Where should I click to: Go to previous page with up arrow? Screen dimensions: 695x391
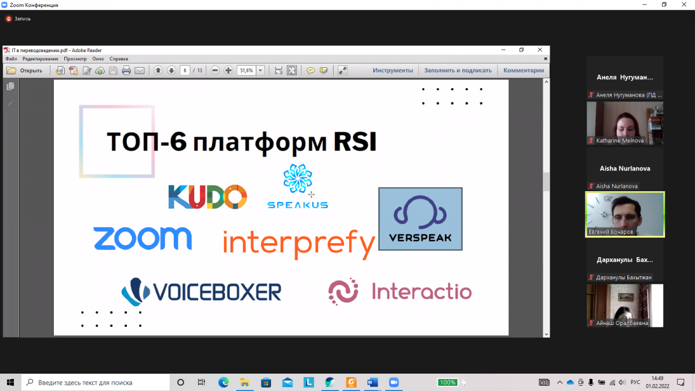tap(158, 71)
